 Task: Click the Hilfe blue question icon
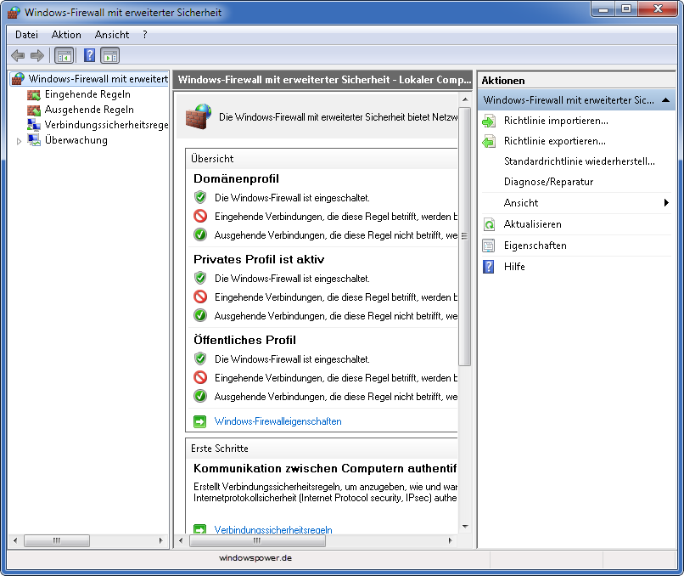click(489, 267)
